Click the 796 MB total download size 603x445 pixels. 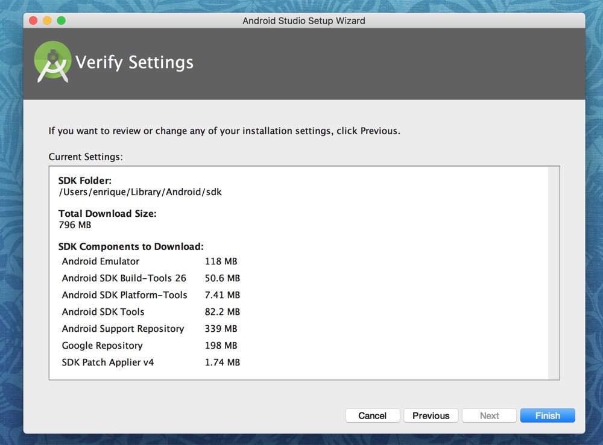pos(75,225)
